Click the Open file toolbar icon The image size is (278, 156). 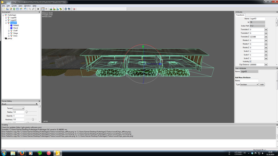tap(7, 9)
